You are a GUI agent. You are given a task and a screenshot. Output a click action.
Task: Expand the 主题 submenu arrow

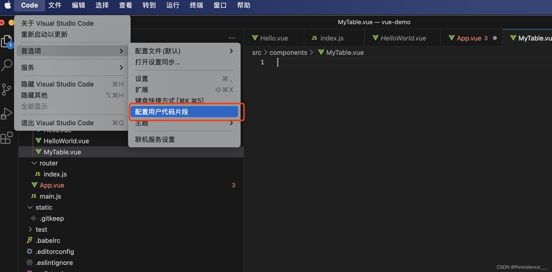tap(231, 123)
